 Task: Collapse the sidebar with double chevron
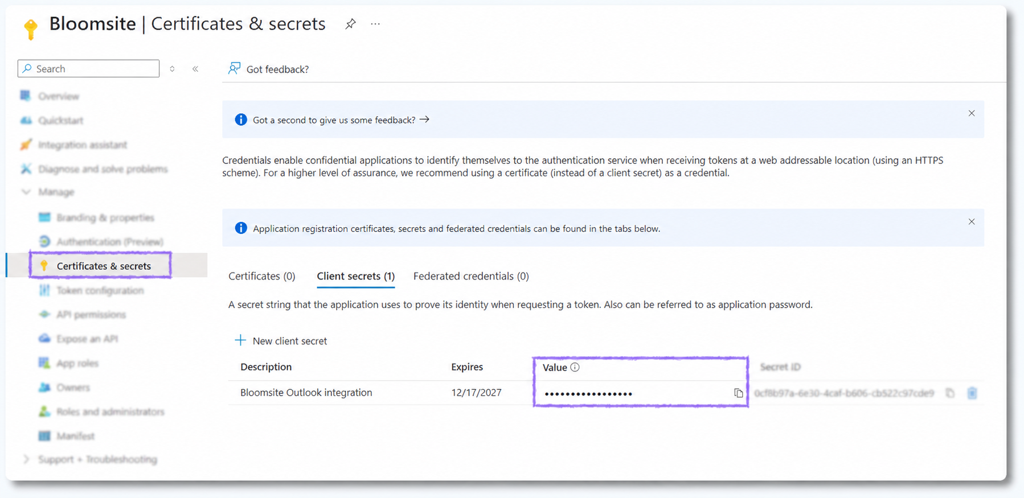click(195, 69)
